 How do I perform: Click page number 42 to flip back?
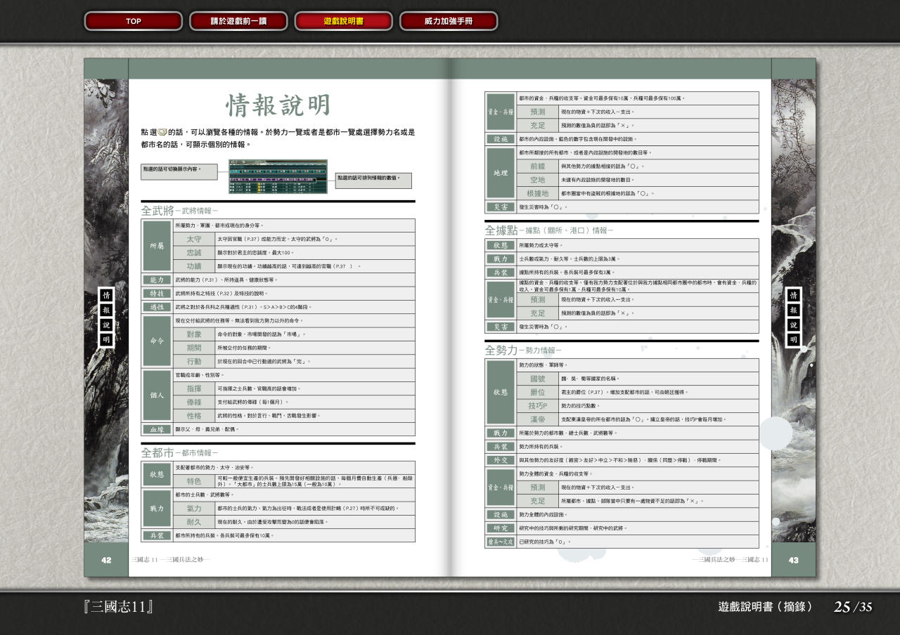(x=106, y=560)
